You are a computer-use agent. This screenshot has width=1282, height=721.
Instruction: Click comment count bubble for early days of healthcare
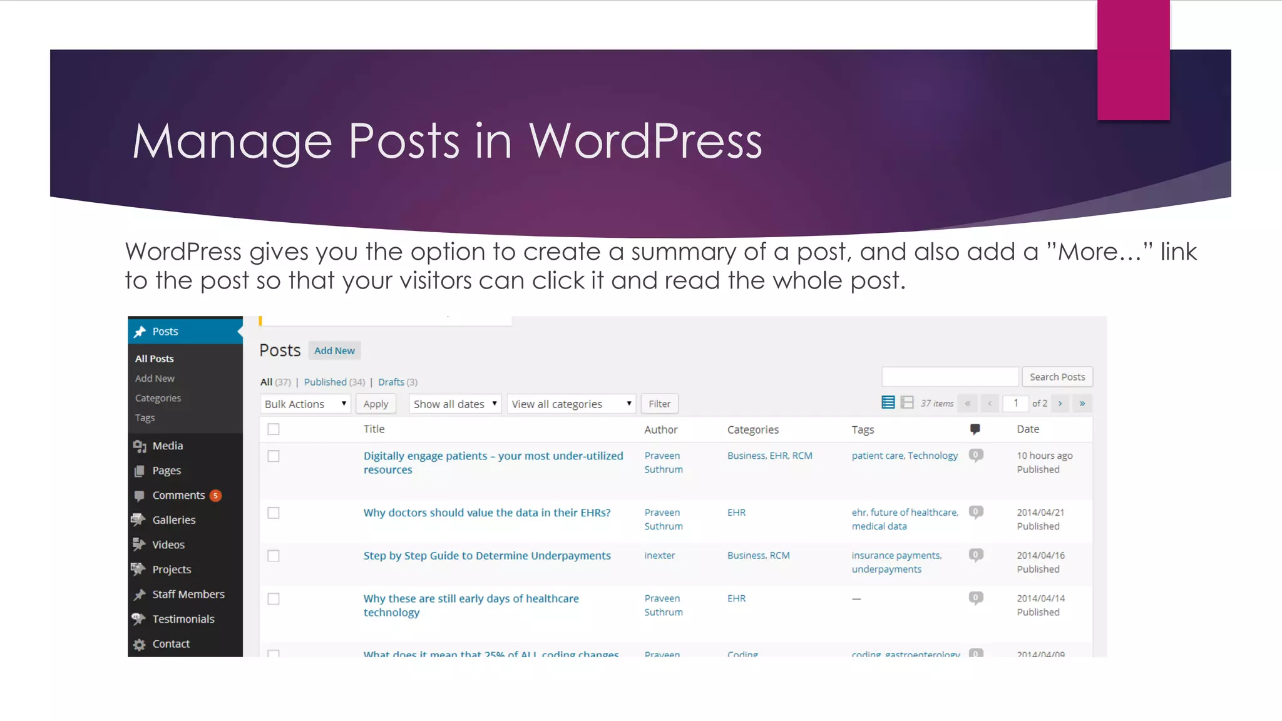tap(976, 598)
